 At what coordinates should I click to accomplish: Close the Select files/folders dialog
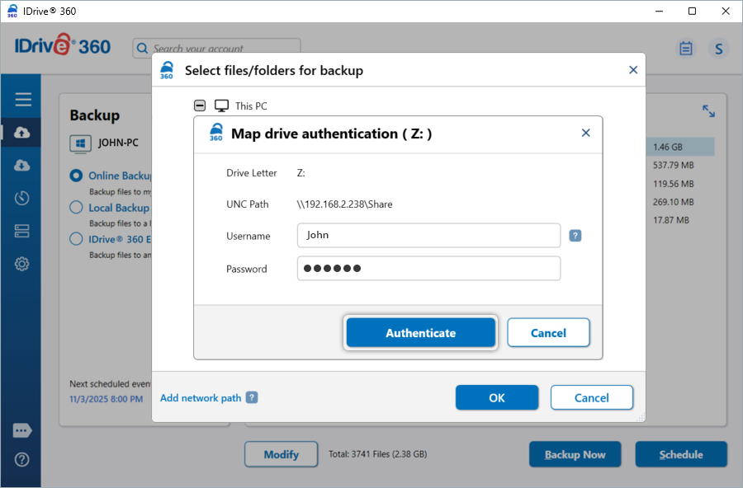[633, 70]
